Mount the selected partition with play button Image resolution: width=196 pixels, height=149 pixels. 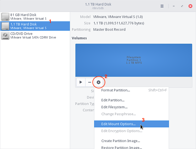pos(81,82)
